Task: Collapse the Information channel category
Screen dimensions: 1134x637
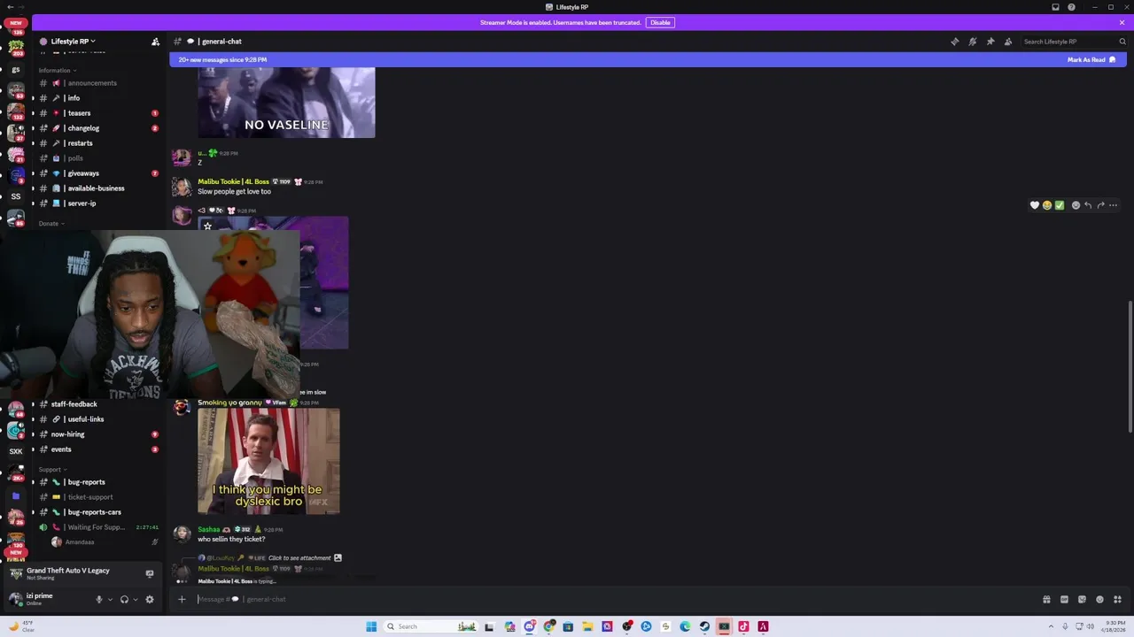Action: [x=57, y=70]
